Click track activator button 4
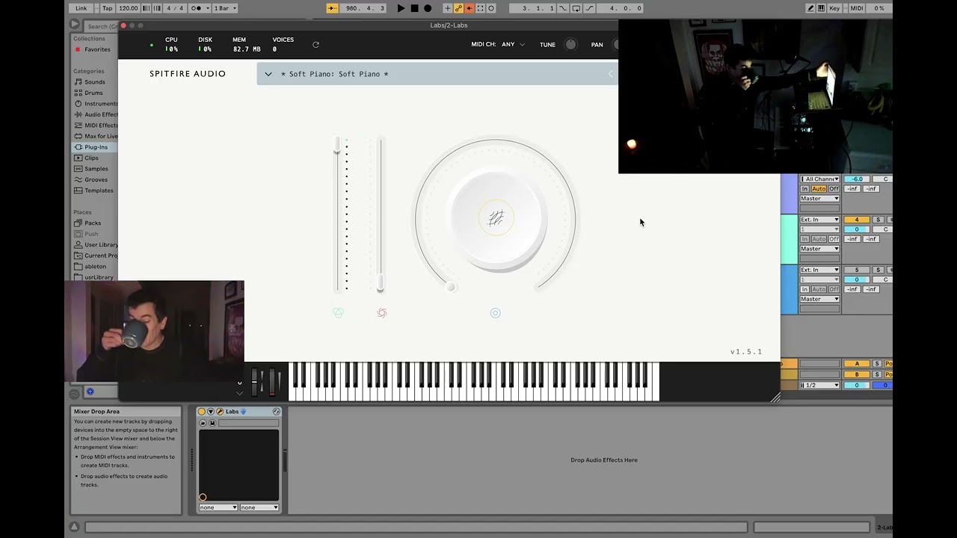 tap(857, 220)
